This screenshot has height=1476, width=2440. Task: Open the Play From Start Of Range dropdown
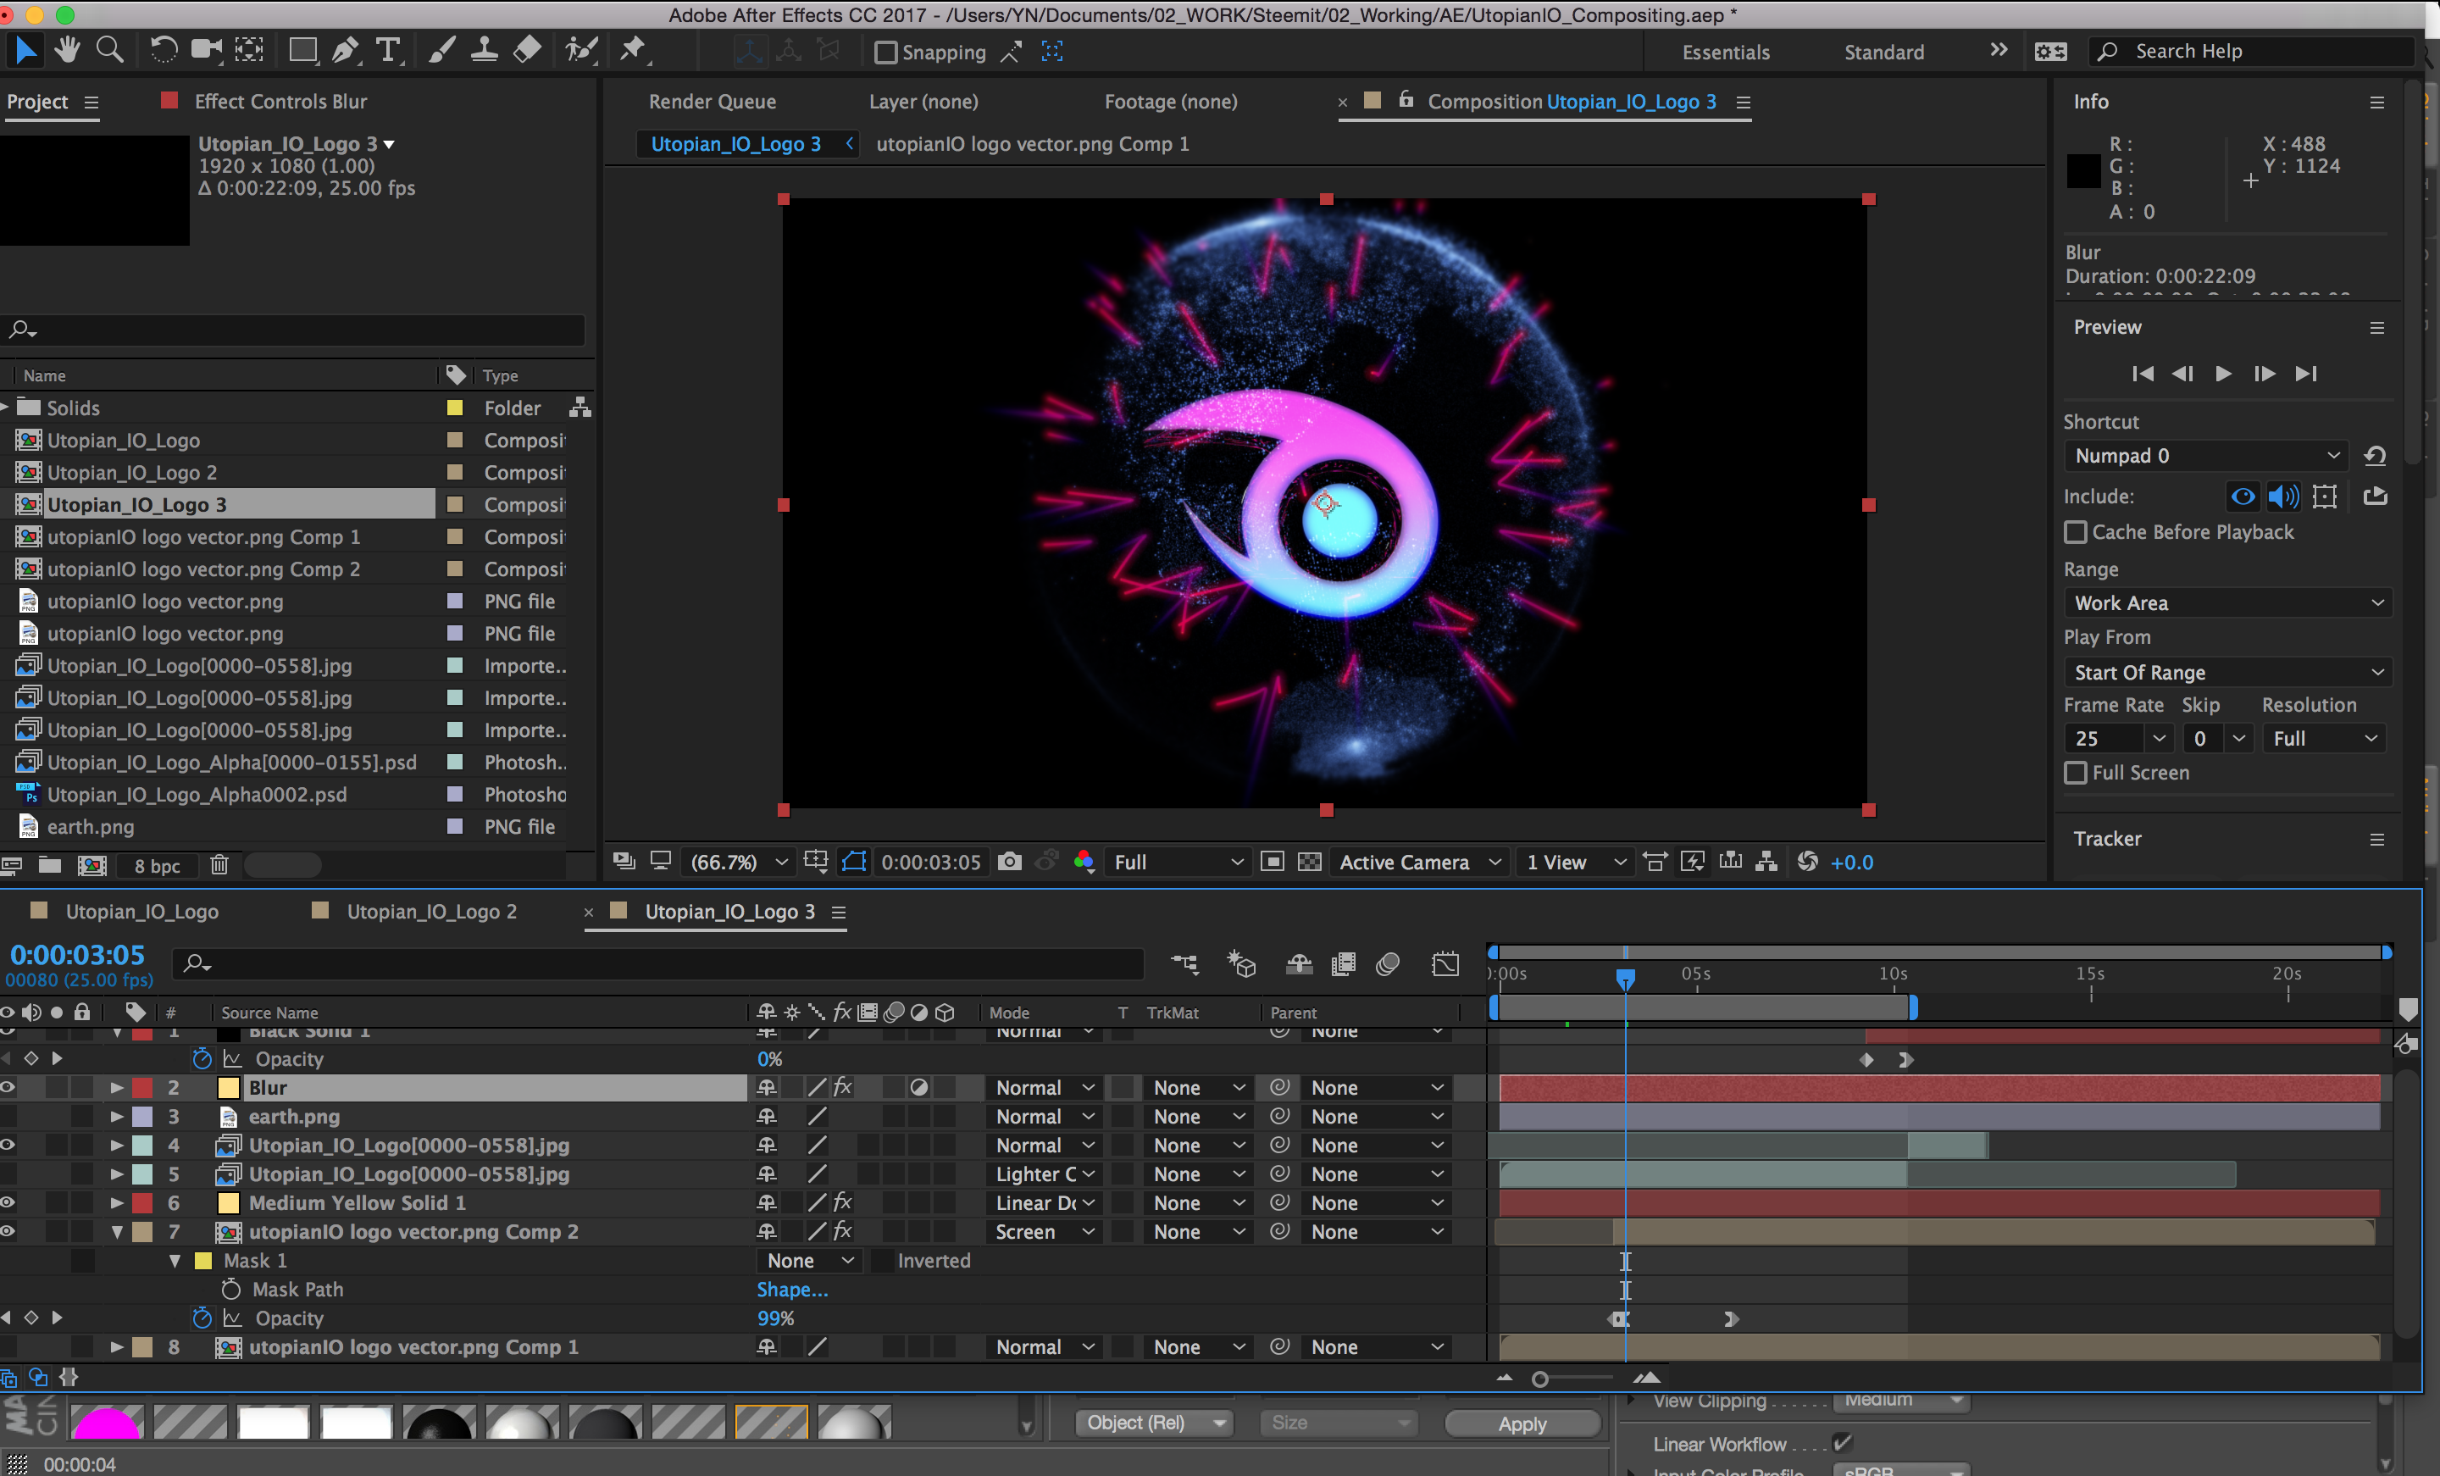[x=2228, y=673]
